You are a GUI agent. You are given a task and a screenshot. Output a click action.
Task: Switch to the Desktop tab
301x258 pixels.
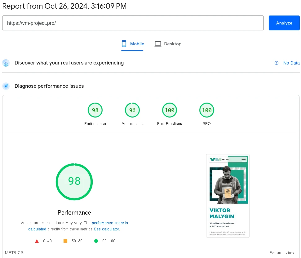pos(168,44)
